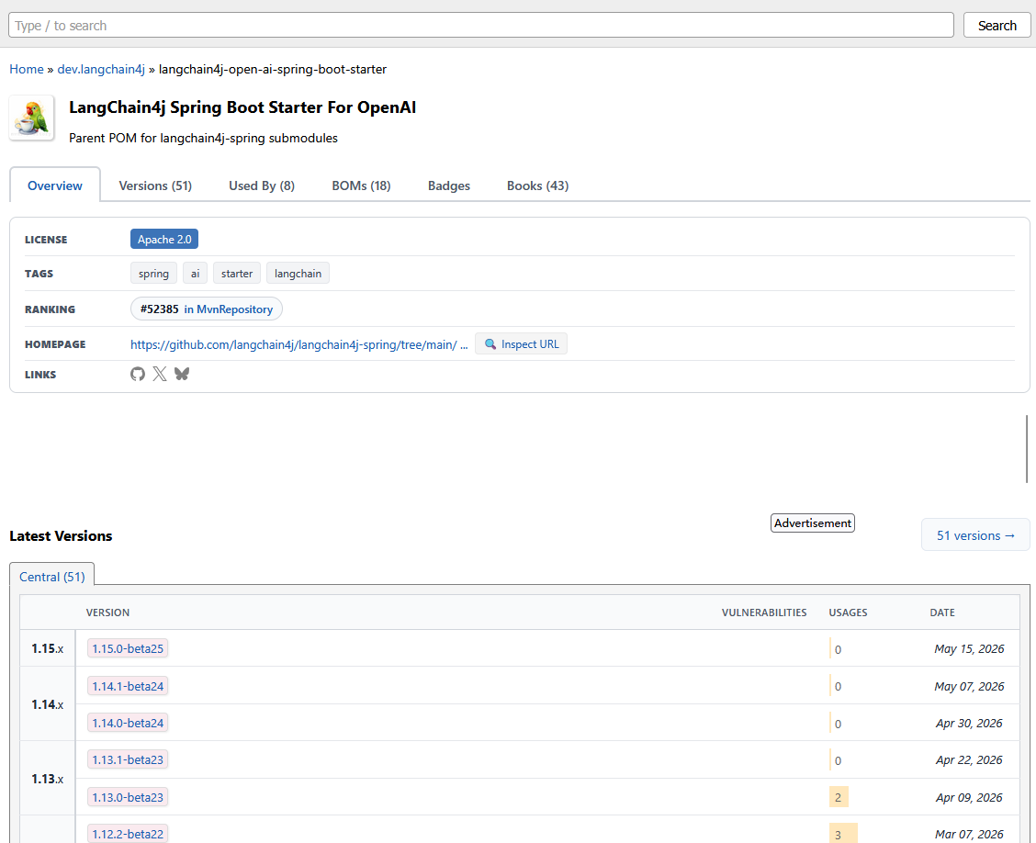Viewport: 1036px width, 843px height.
Task: Click the Inspect URL magnifier button
Action: point(522,344)
